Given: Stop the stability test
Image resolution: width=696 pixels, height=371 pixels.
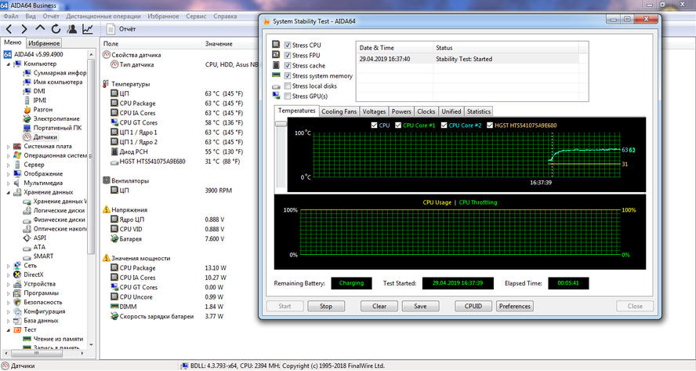Looking at the screenshot, I should click(x=326, y=306).
